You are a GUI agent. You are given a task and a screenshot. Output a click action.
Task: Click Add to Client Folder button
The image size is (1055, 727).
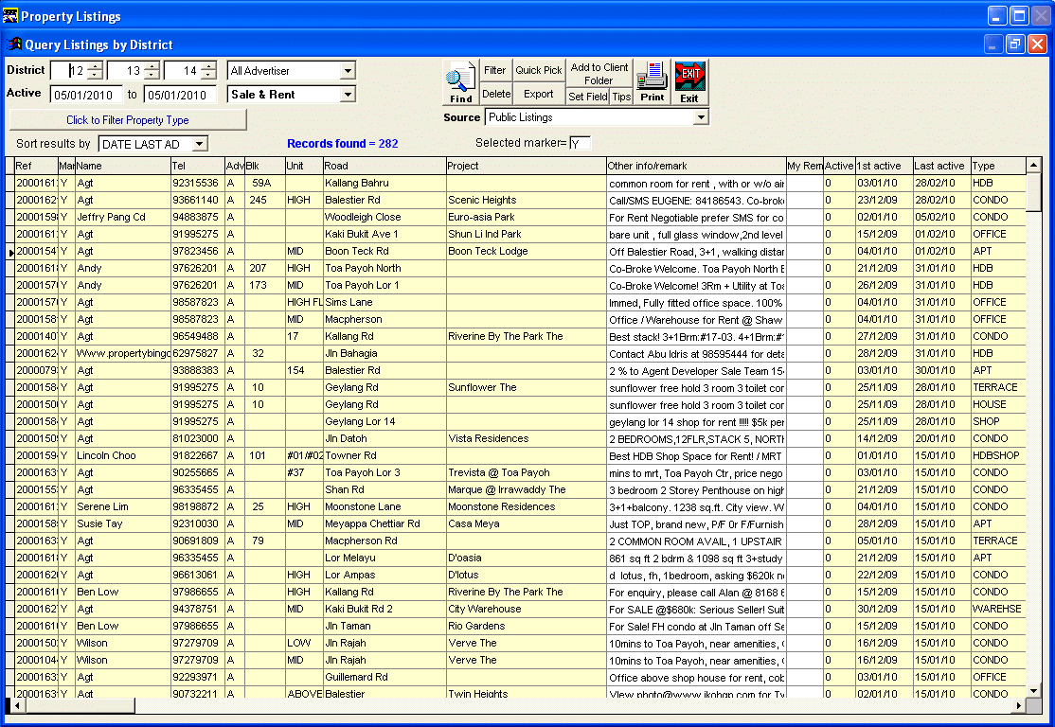click(599, 73)
